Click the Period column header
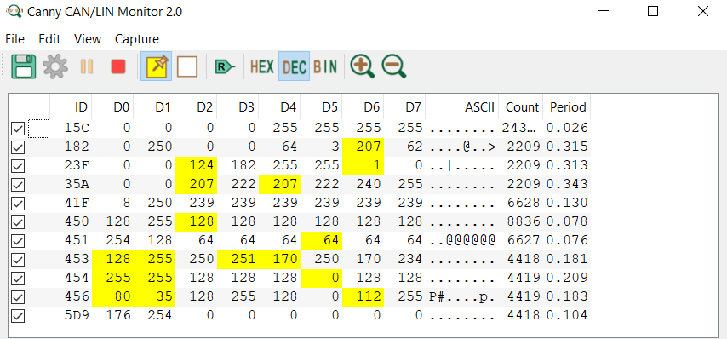 (567, 107)
